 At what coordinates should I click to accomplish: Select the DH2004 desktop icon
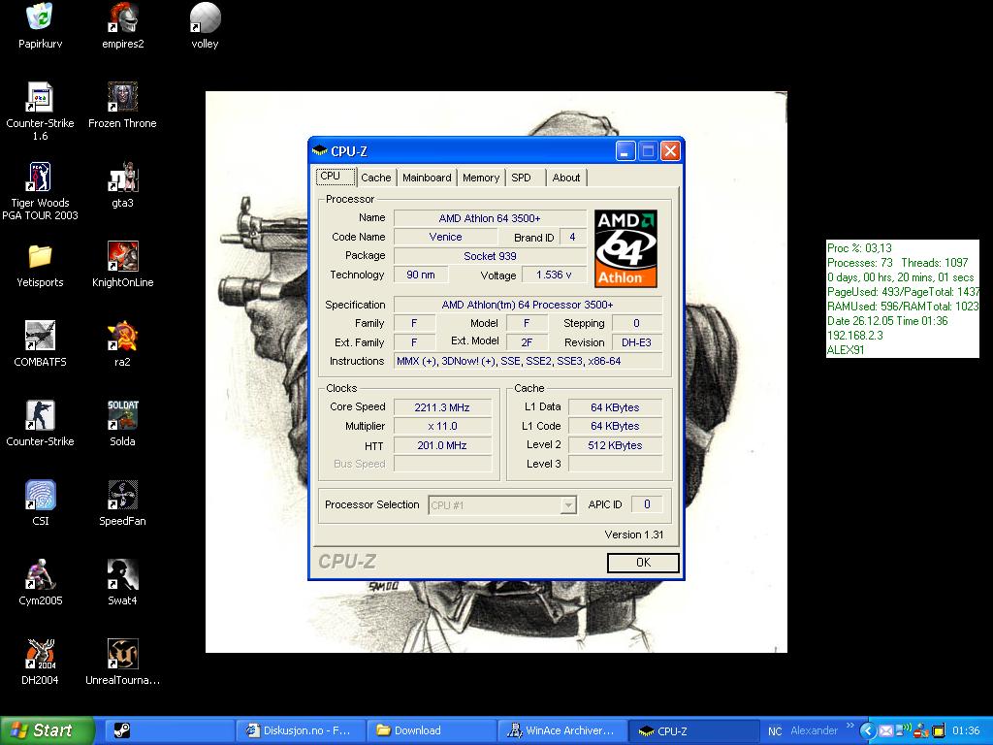(40, 662)
